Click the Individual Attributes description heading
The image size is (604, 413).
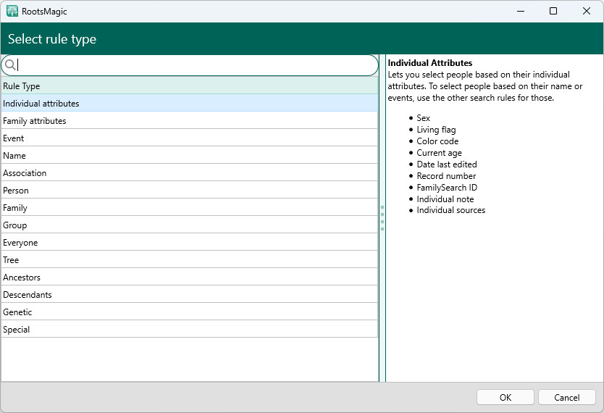click(430, 63)
